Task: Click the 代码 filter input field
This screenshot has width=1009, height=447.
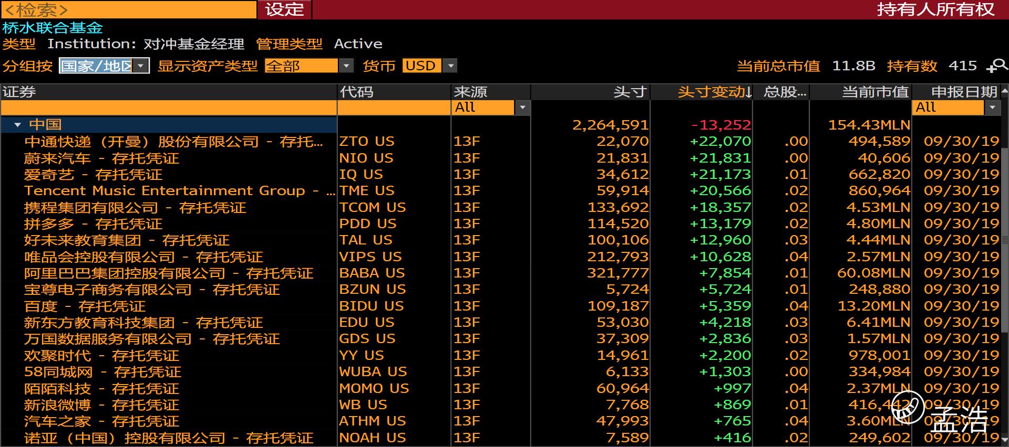Action: (x=394, y=108)
